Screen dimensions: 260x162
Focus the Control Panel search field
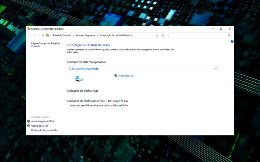click(200, 35)
